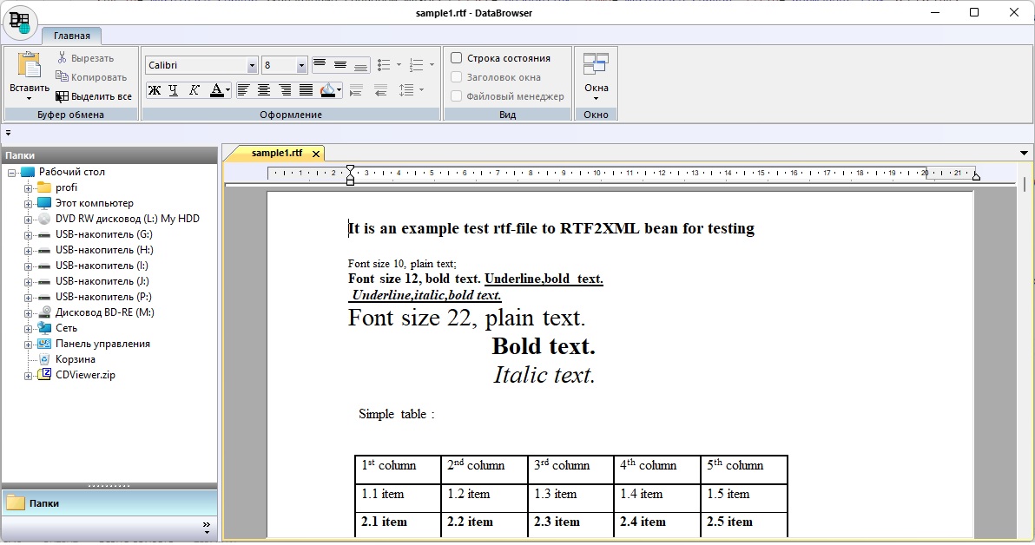Check the Заголовок окна checkbox
The image size is (1035, 545).
(457, 77)
